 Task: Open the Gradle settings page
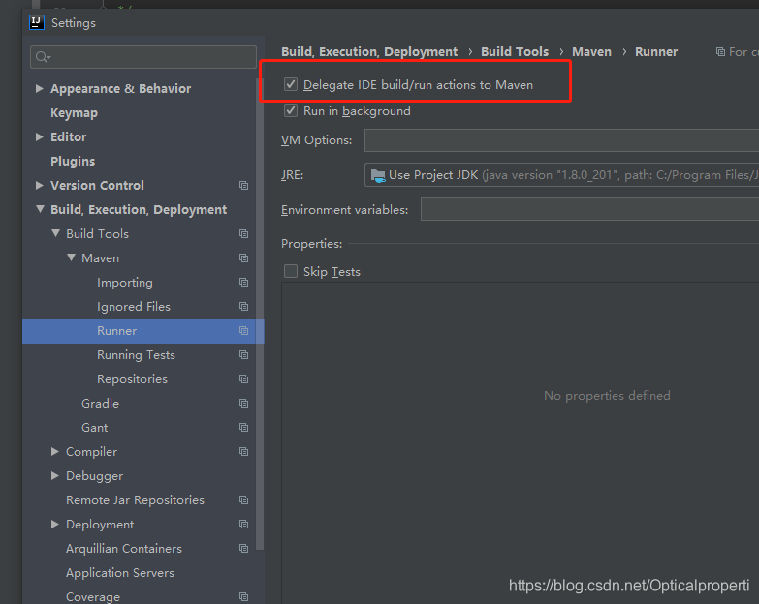coord(100,403)
